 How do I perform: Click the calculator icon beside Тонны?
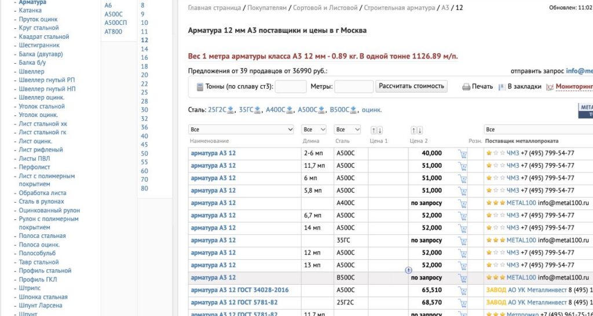200,87
